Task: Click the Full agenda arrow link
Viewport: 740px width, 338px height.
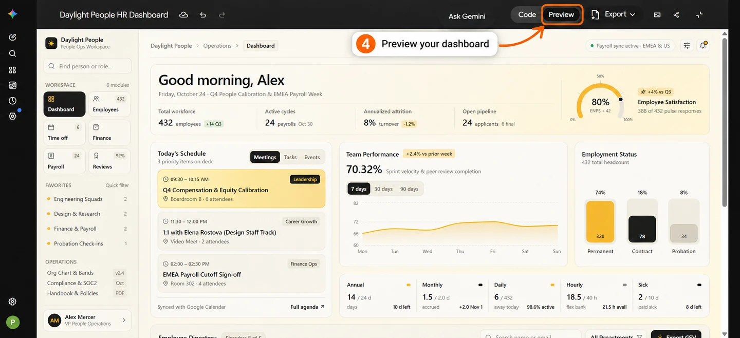Action: point(307,307)
